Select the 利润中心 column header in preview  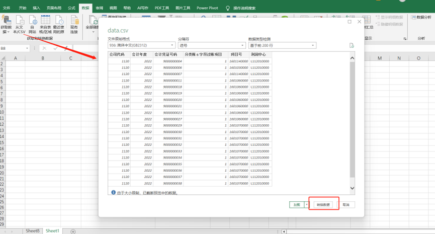[260, 54]
